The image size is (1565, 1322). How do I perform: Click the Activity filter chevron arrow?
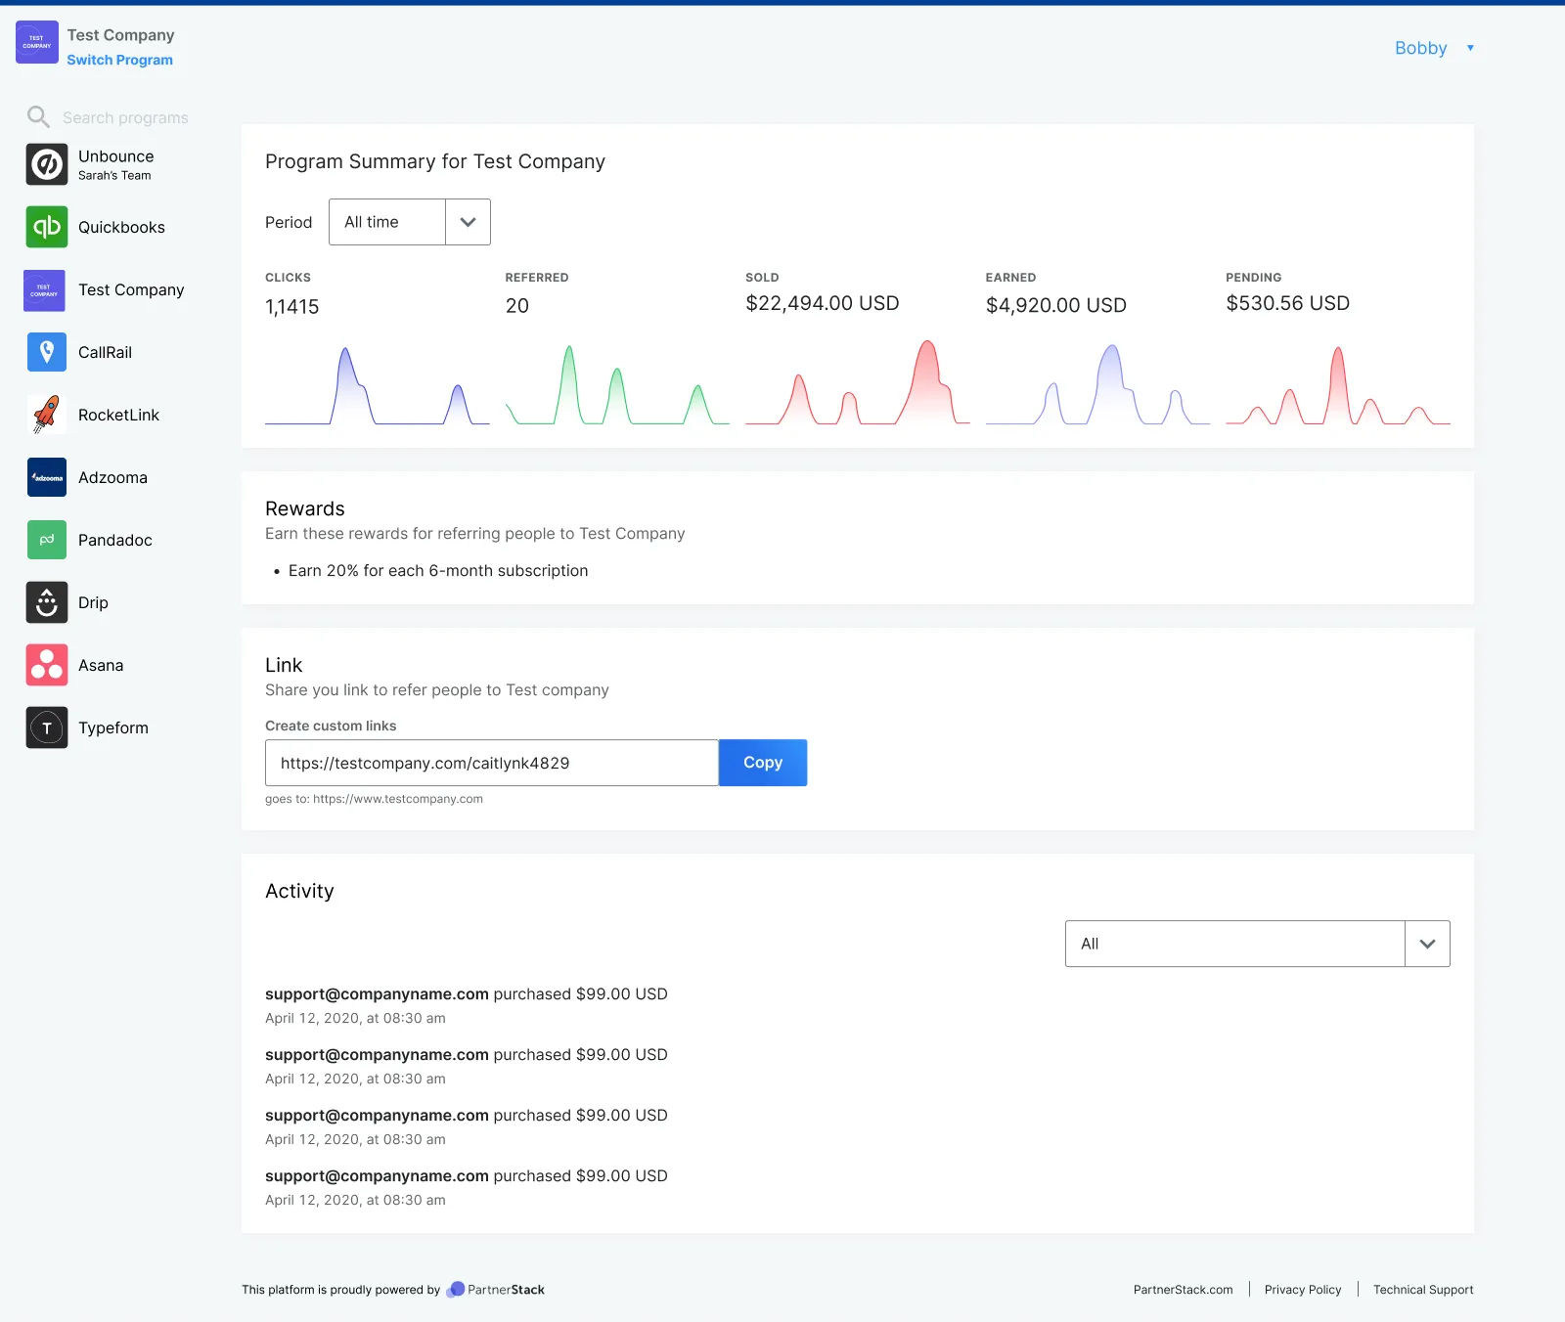(x=1427, y=944)
